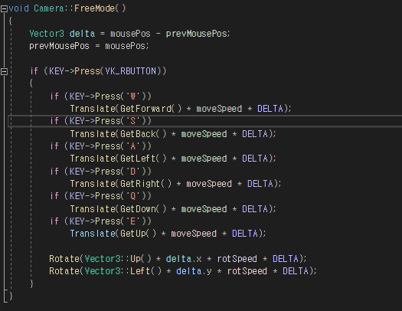Place cursor on GetForward() call
This screenshot has width=402, height=311.
151,109
